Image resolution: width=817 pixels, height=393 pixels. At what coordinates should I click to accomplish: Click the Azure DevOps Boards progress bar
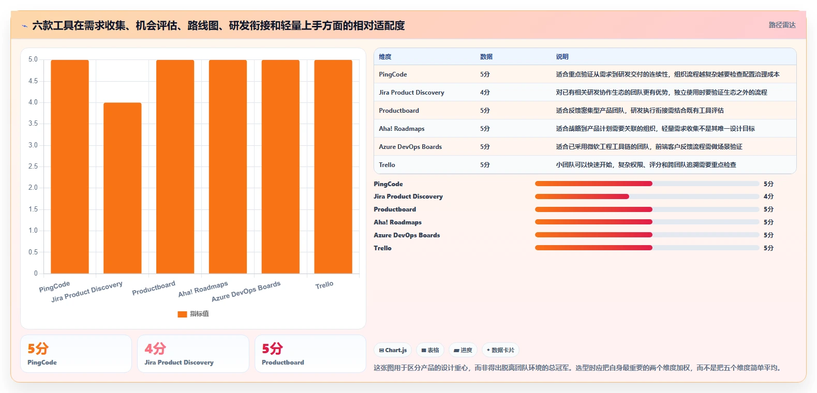click(647, 235)
